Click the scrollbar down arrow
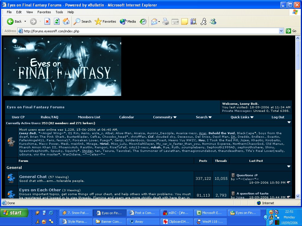The image size is (302, 226). pyautogui.click(x=298, y=196)
